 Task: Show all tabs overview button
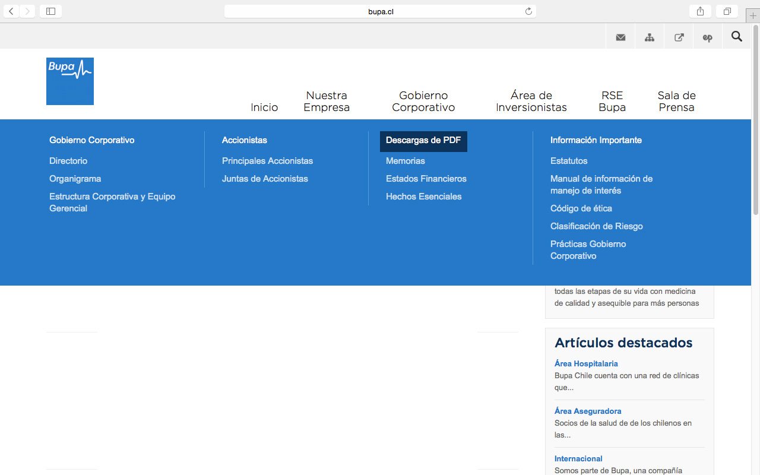click(x=727, y=11)
